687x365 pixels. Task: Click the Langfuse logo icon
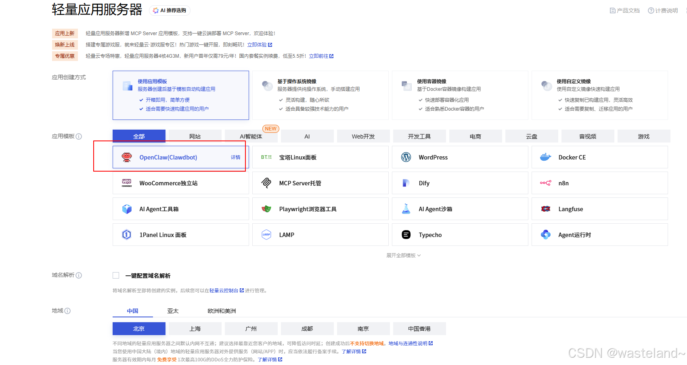(x=546, y=209)
